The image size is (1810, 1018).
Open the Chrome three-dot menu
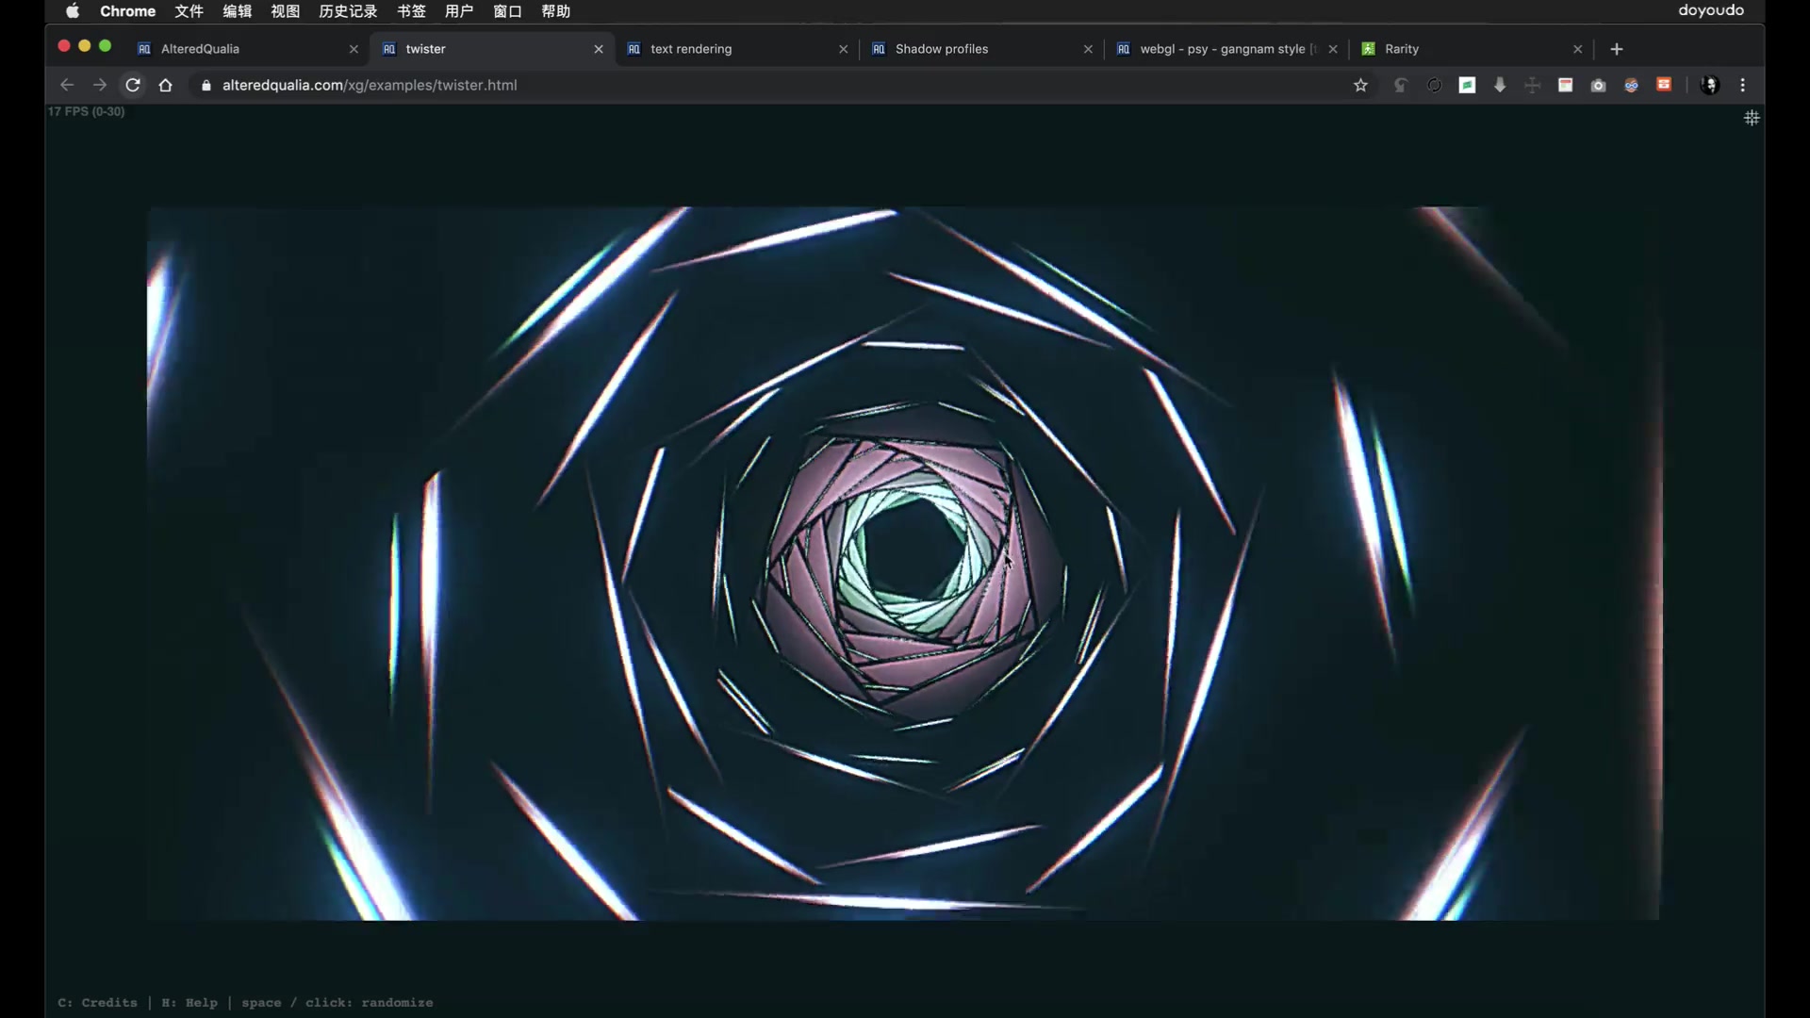[x=1742, y=85]
